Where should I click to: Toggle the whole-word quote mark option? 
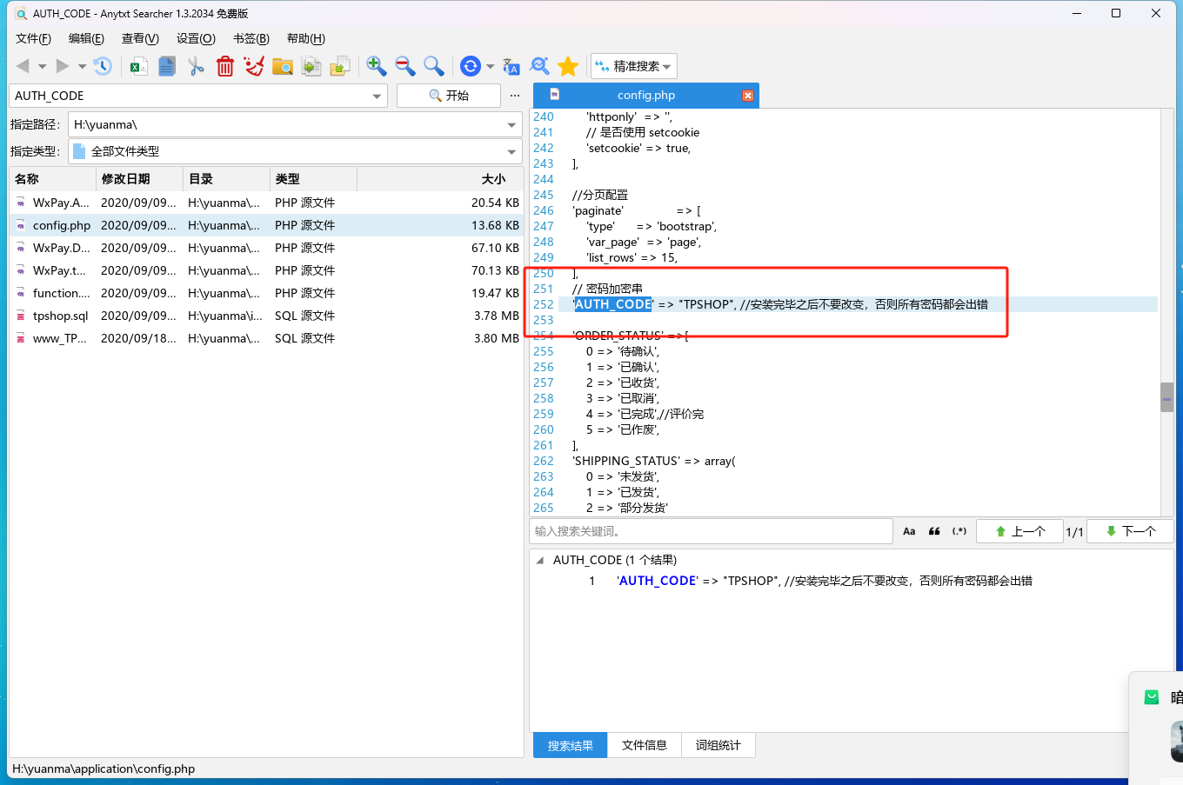point(934,531)
